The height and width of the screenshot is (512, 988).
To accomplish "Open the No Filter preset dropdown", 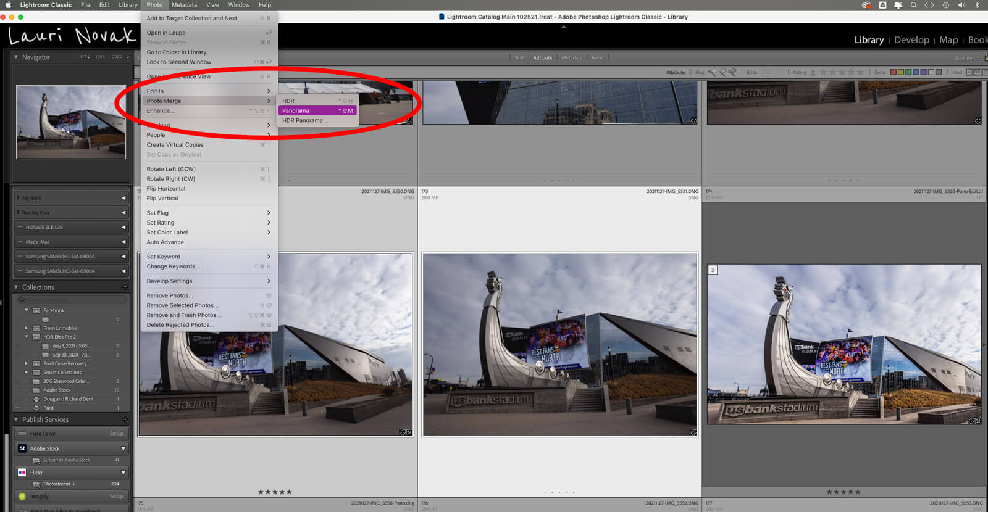I will coord(967,59).
